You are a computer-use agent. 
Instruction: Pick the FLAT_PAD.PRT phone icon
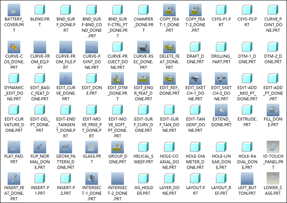click(x=14, y=147)
